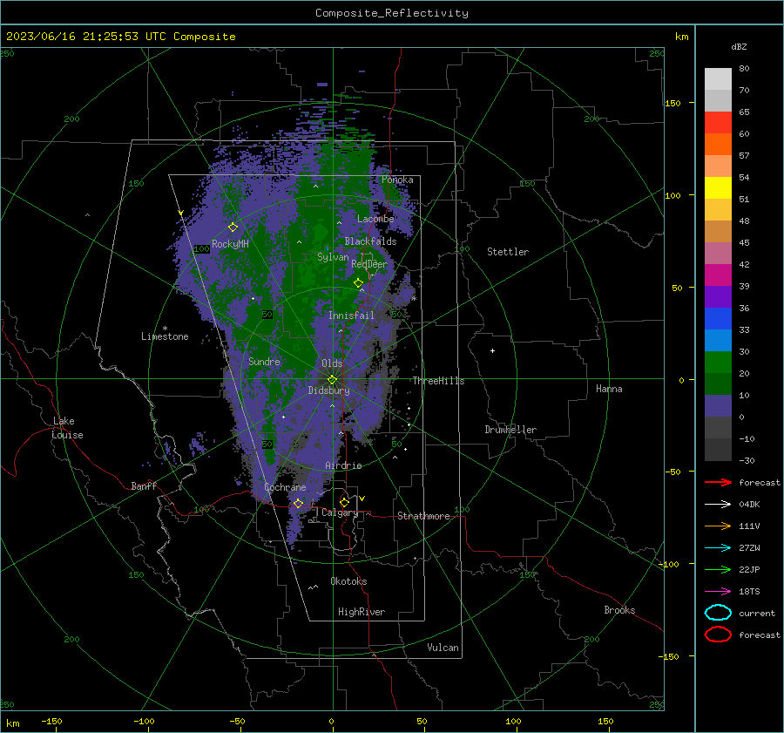
Task: Click the Calgary city label
Action: click(340, 512)
